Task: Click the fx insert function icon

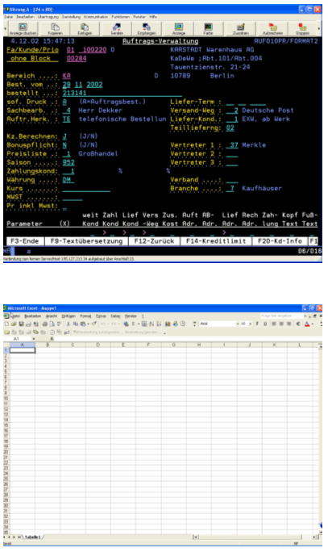Action: pyautogui.click(x=52, y=339)
